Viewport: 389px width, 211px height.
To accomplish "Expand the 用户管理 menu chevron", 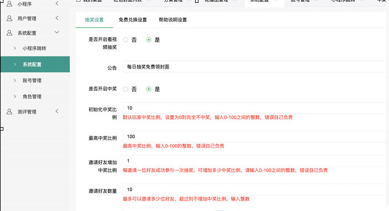I will (x=57, y=18).
